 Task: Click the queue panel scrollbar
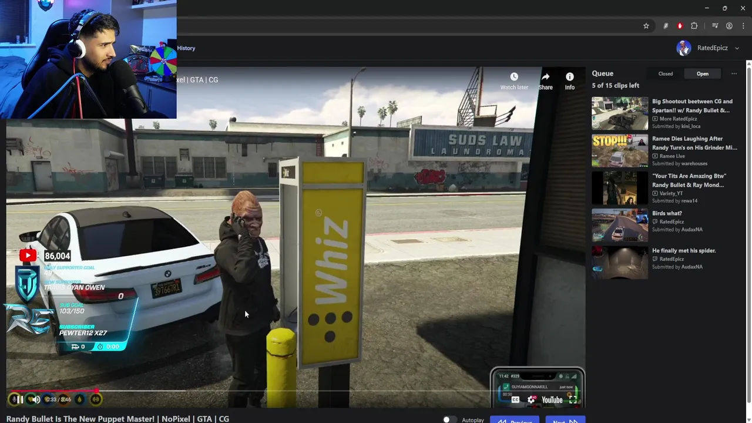pyautogui.click(x=748, y=235)
